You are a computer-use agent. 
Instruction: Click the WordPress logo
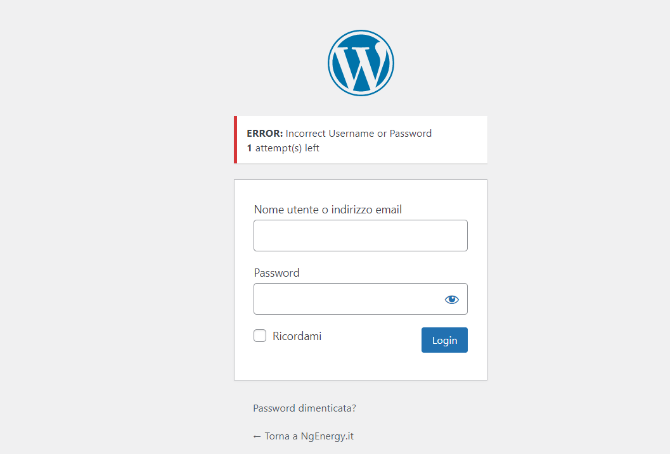click(361, 63)
